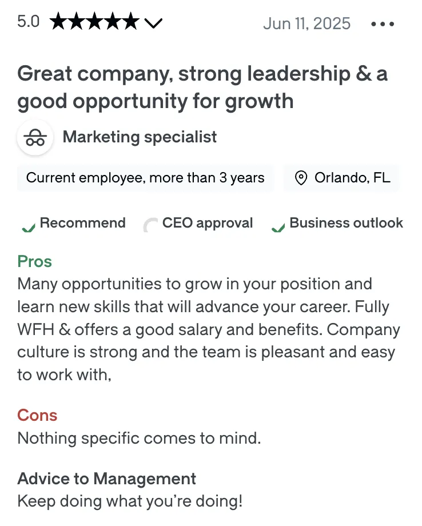Click the red Cons heading
The height and width of the screenshot is (526, 422).
pos(37,415)
